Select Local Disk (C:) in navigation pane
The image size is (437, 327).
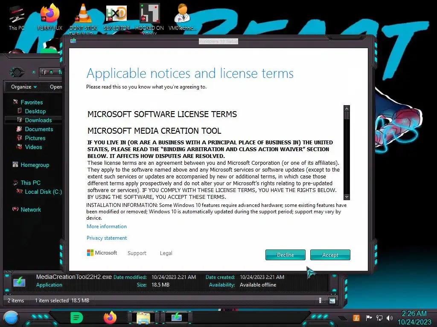[43, 192]
